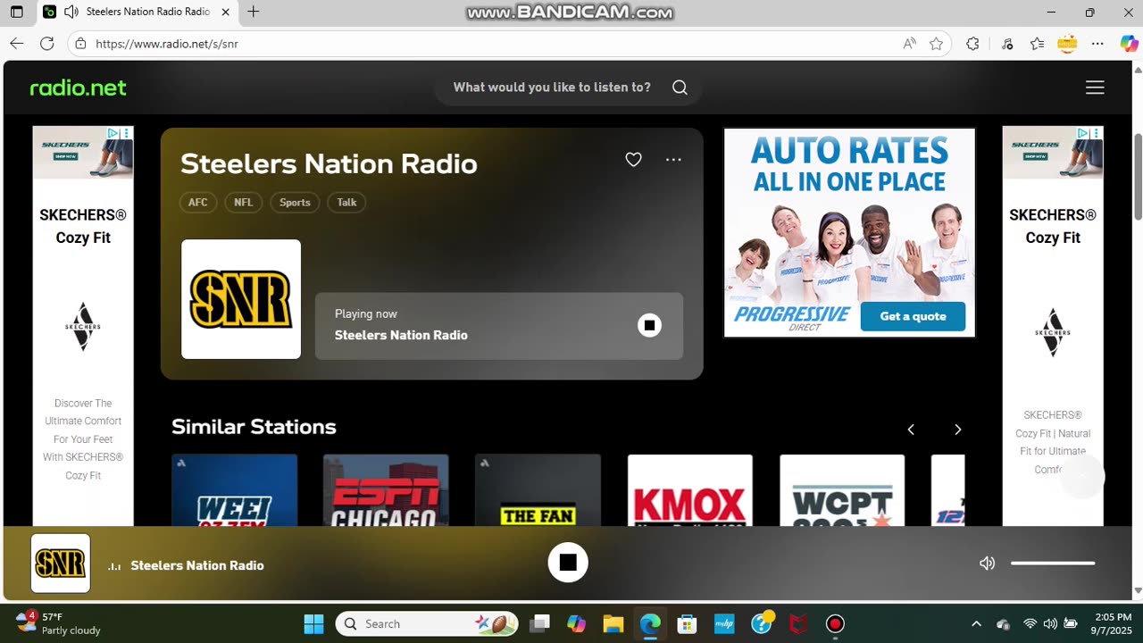Select the Sports tag

(x=295, y=203)
